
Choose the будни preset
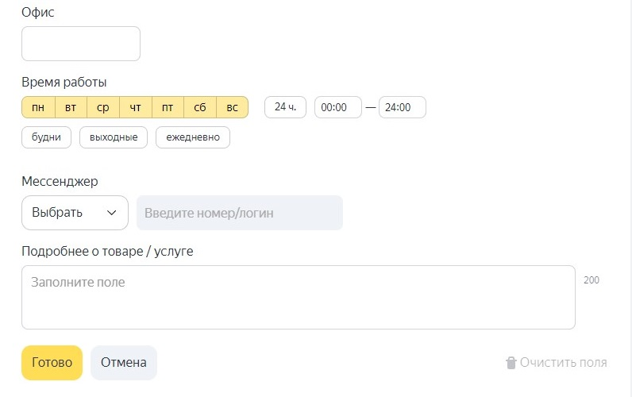(x=46, y=137)
